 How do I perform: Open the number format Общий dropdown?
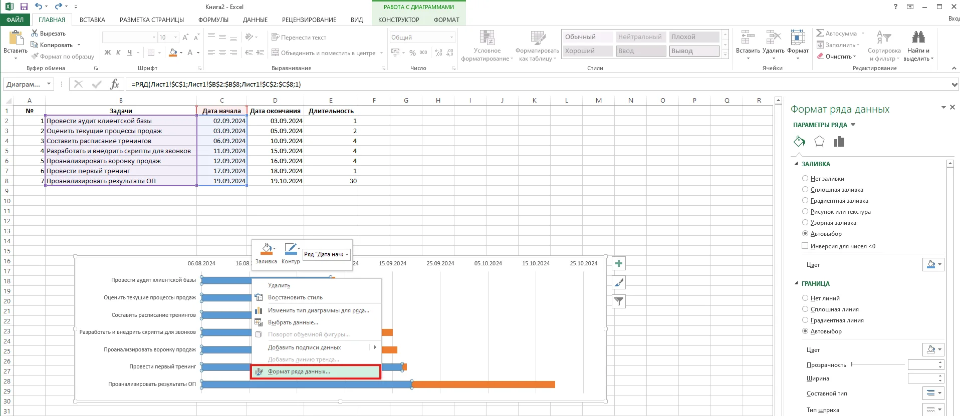pos(451,38)
